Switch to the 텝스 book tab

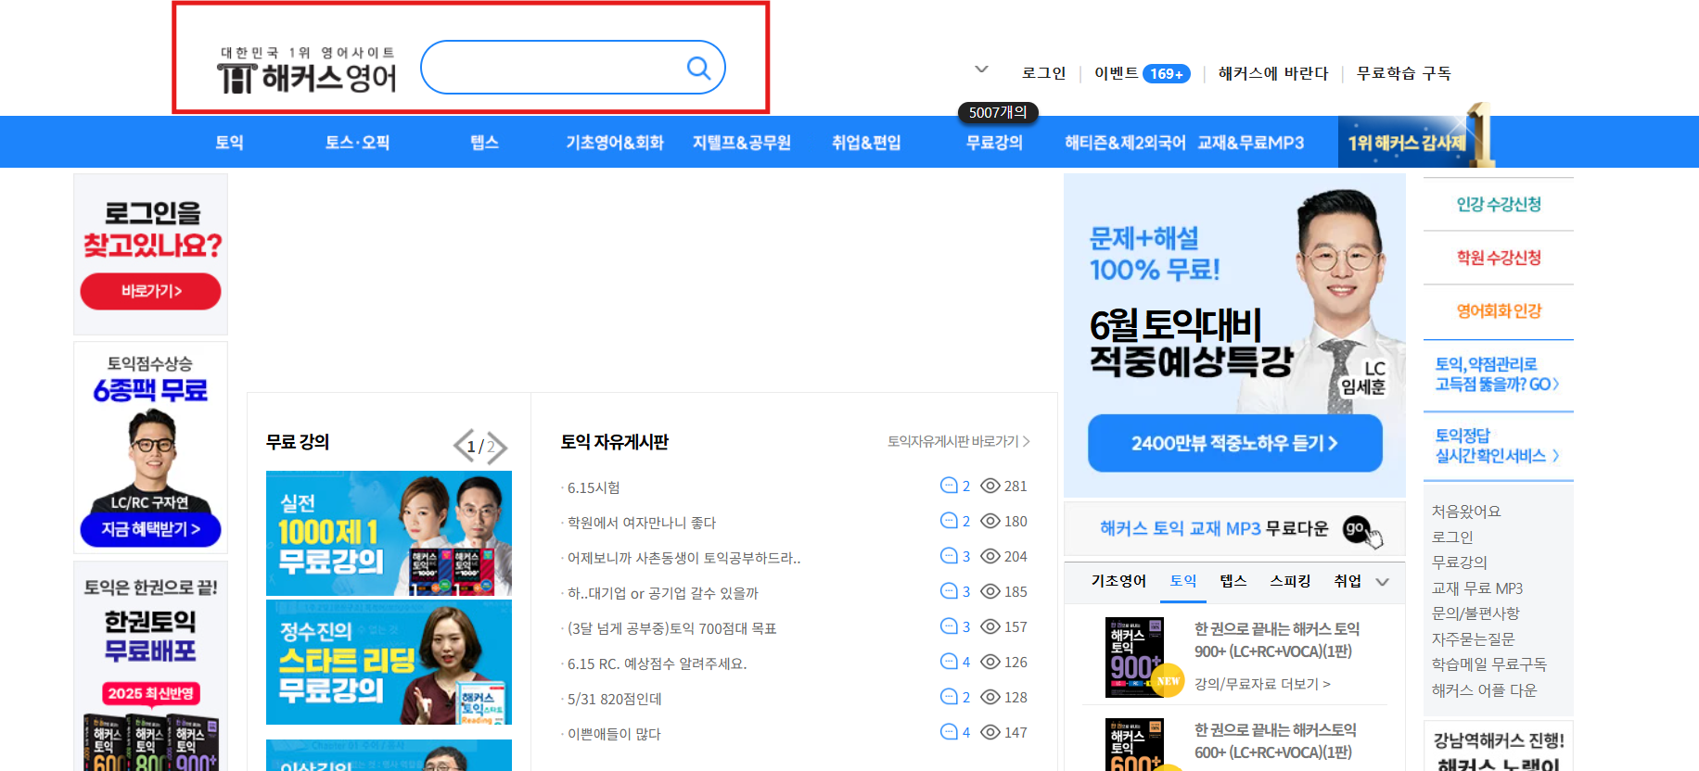pos(1233,581)
